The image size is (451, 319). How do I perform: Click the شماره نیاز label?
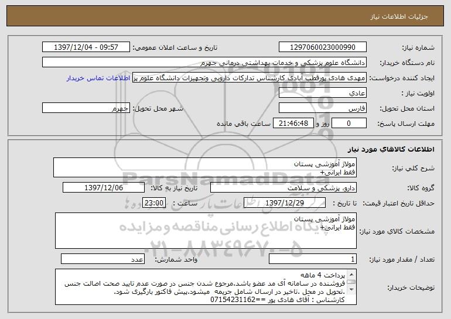tap(418, 47)
